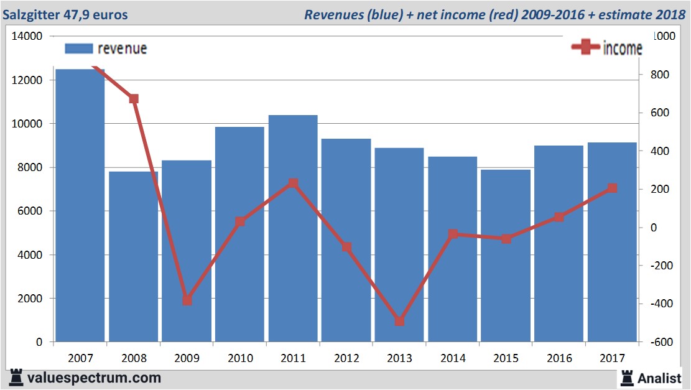Click the -200 right axis label
691x390 pixels.
coord(662,266)
